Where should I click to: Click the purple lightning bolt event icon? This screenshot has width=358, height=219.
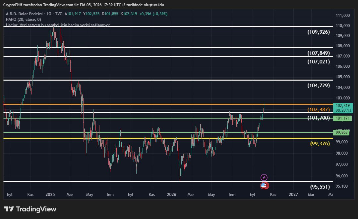click(264, 177)
